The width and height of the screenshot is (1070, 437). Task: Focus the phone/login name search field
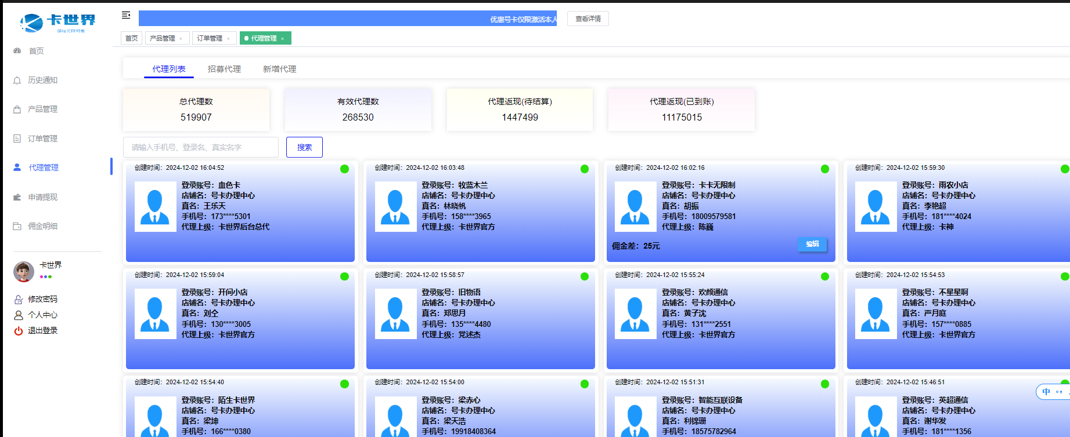(201, 147)
